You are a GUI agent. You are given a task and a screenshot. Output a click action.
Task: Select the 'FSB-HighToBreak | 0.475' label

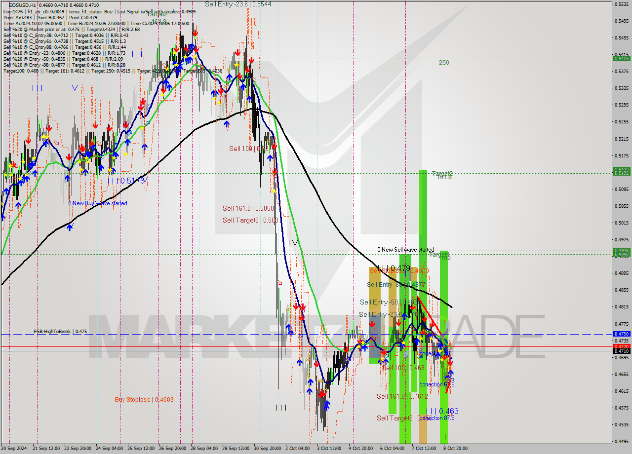coord(60,332)
